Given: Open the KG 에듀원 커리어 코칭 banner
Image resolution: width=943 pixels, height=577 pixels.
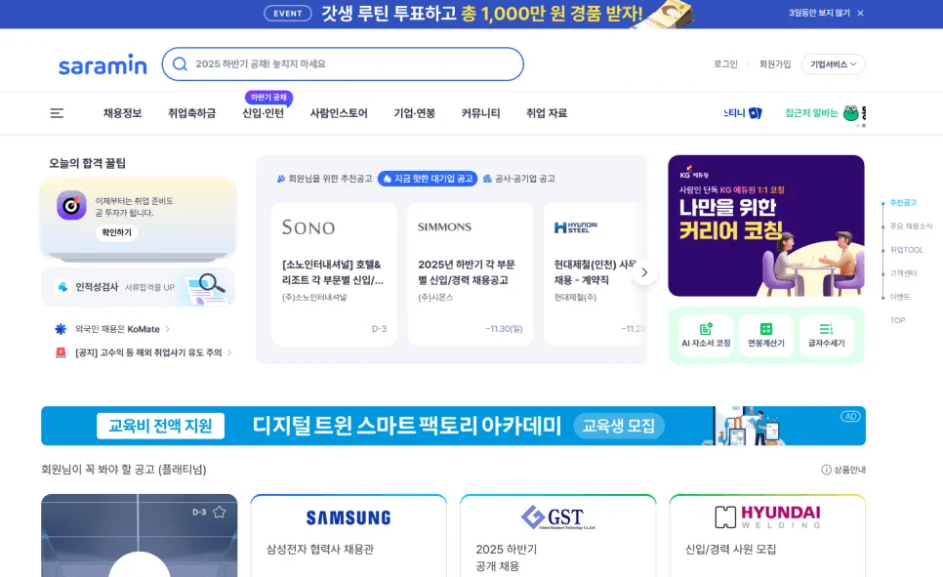Looking at the screenshot, I should pyautogui.click(x=766, y=226).
